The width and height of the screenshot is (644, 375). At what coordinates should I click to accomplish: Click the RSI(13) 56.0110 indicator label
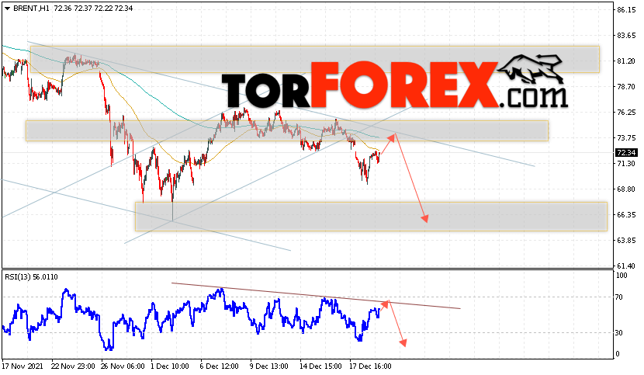point(31,276)
